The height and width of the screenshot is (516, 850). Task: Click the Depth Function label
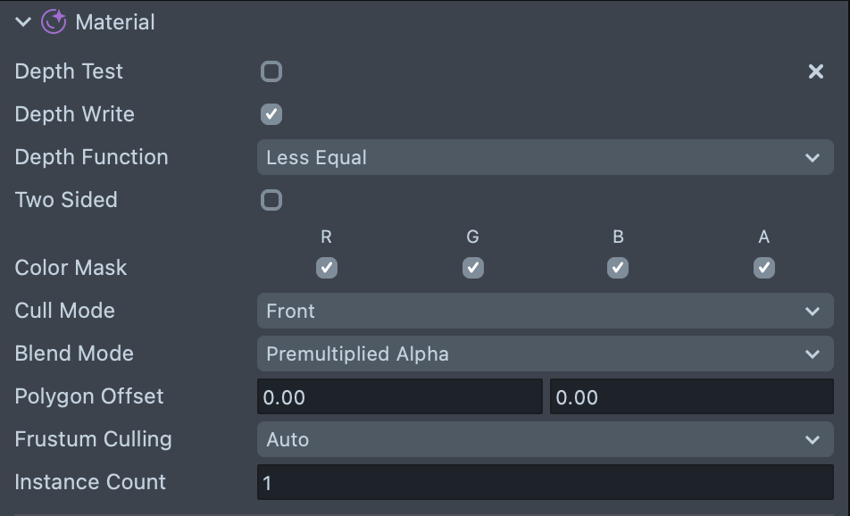click(92, 157)
